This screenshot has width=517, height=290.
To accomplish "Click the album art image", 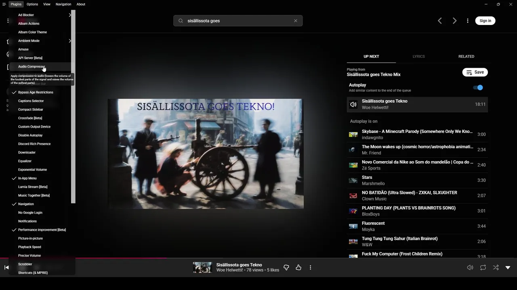I will (206, 154).
